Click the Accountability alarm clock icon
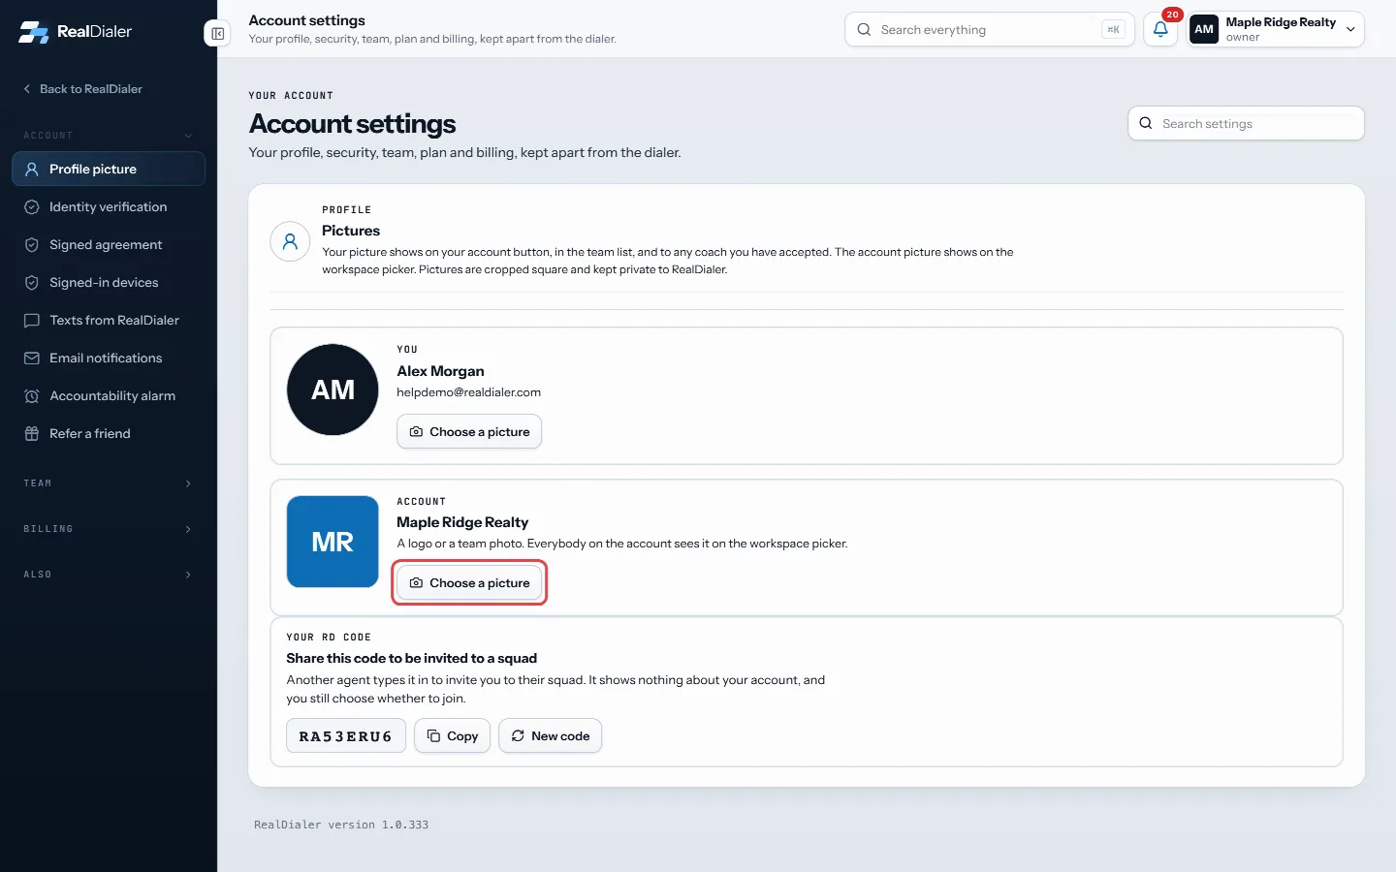1396x872 pixels. 32,396
